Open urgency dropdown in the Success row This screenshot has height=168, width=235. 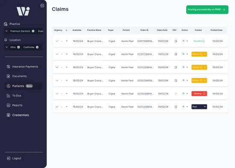coord(67,41)
